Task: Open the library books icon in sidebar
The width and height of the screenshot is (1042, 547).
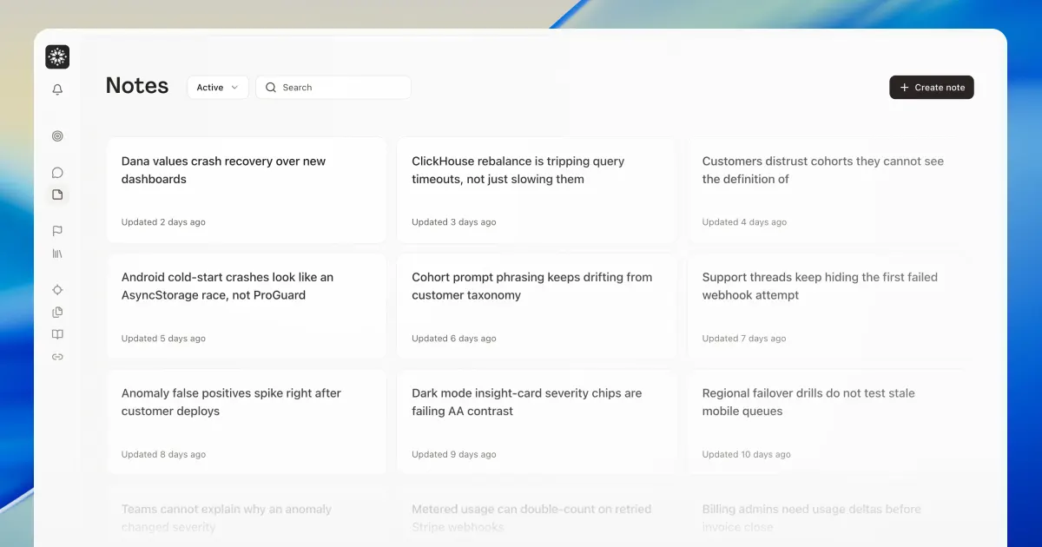Action: coord(57,254)
